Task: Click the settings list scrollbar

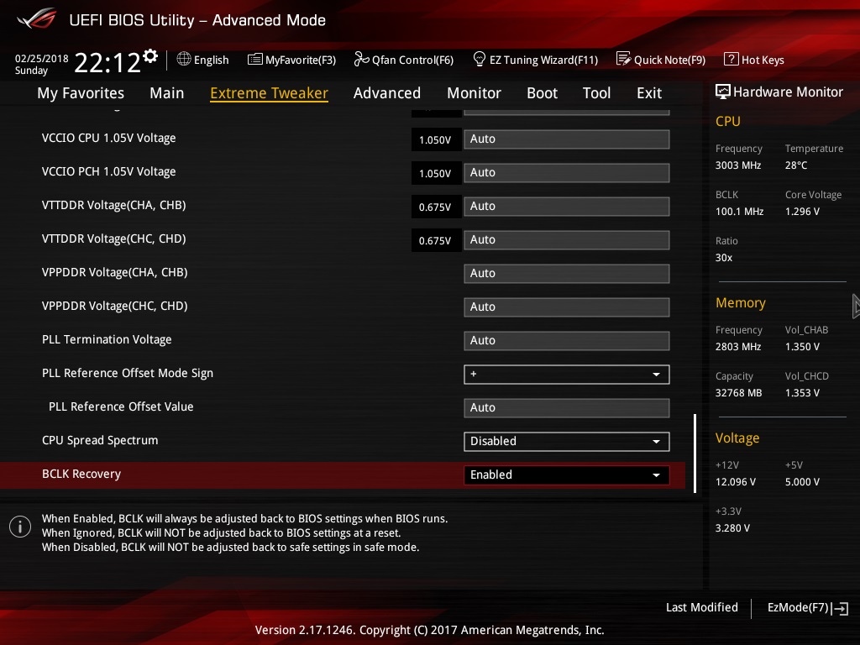Action: coord(695,453)
